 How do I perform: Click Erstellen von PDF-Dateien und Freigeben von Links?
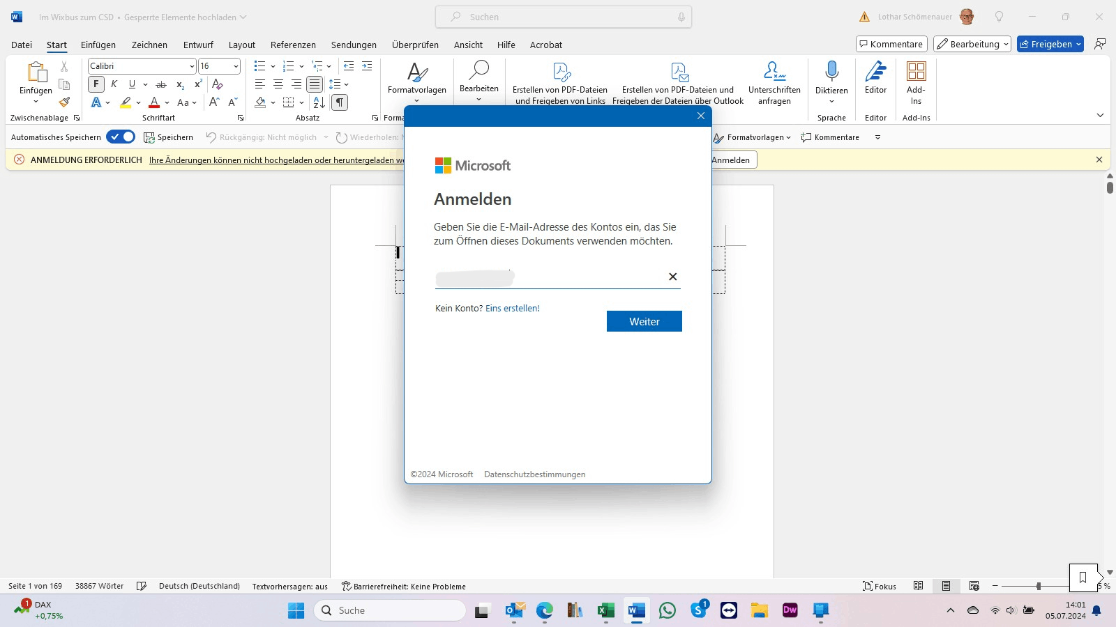click(x=560, y=84)
